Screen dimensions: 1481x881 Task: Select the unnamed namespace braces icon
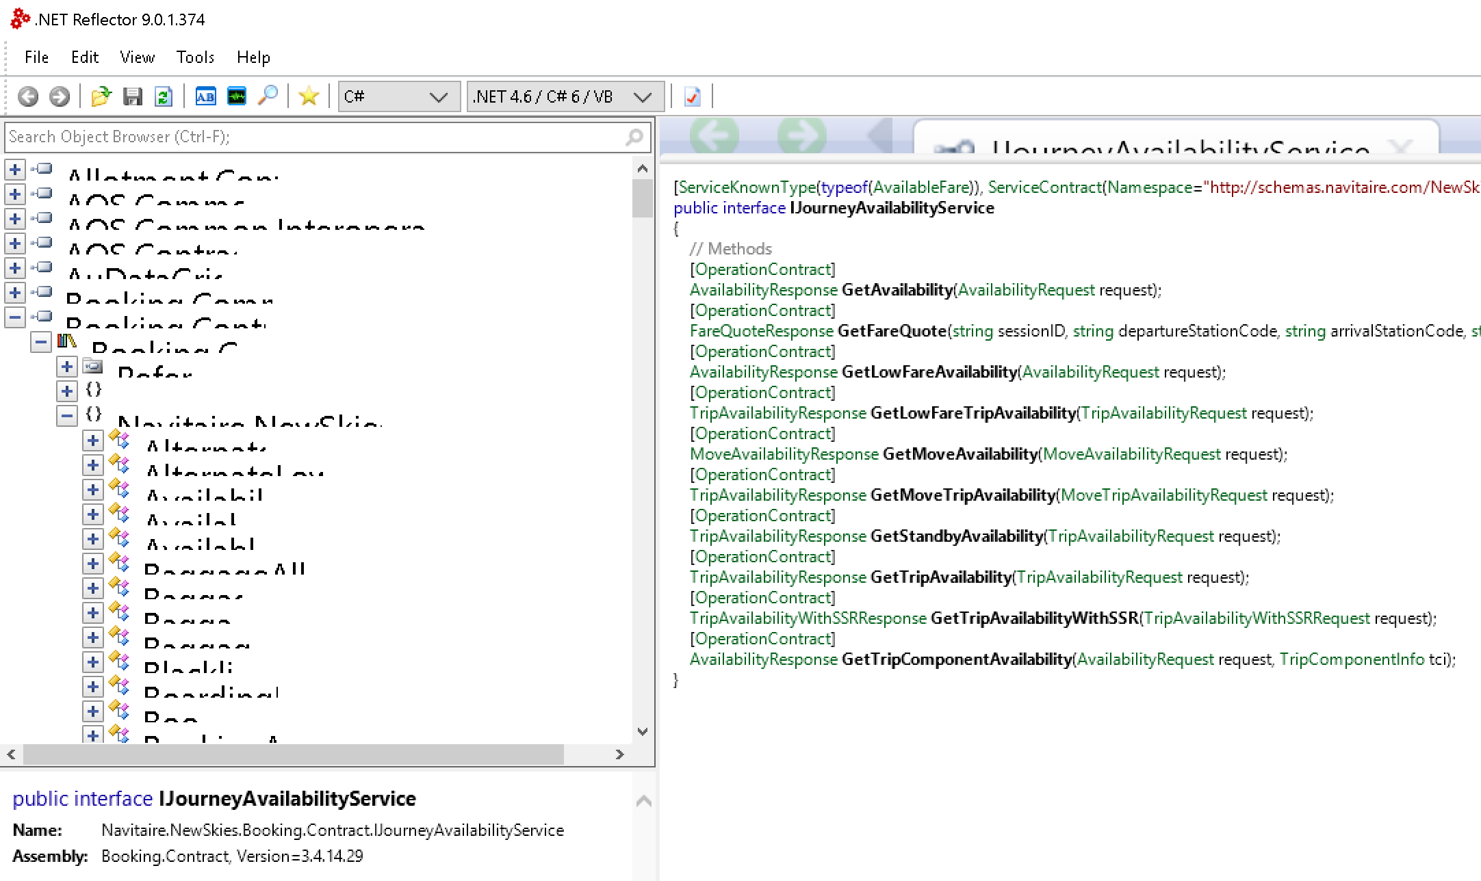pos(94,390)
